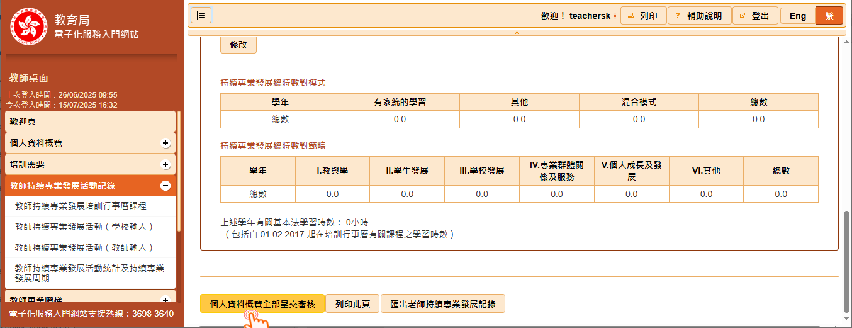
Task: Click the 列印 print button in top bar
Action: (x=643, y=16)
